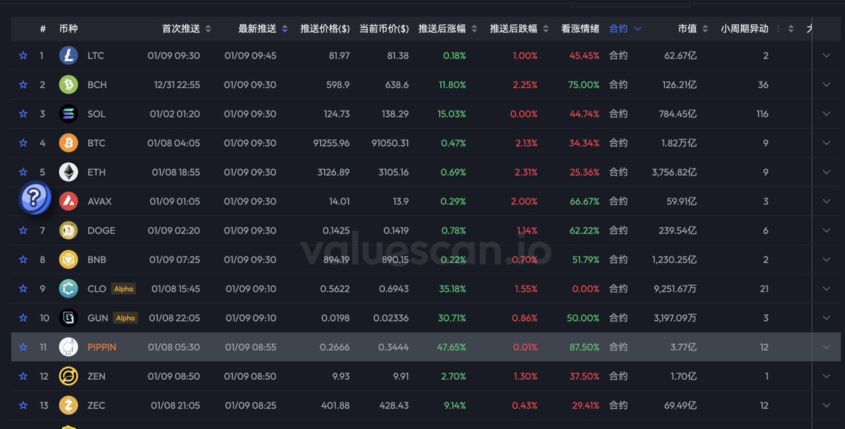
Task: Click the AVAX coin logo
Action: [x=68, y=201]
